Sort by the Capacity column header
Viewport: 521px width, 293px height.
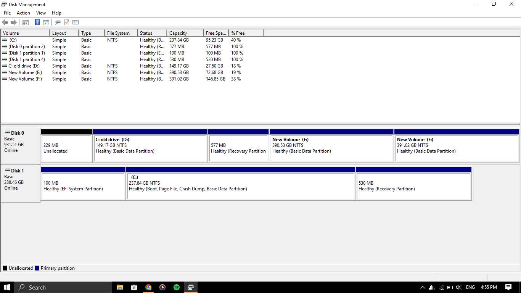pyautogui.click(x=185, y=33)
